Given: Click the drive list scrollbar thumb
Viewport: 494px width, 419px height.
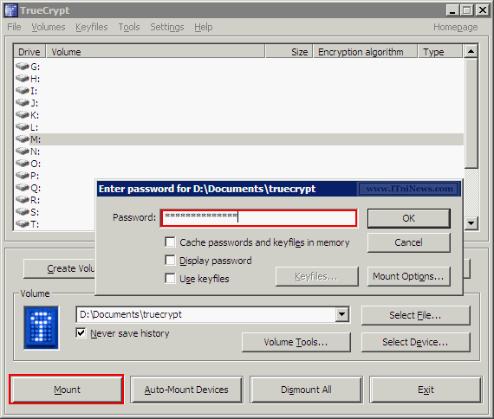Looking at the screenshot, I should (471, 113).
